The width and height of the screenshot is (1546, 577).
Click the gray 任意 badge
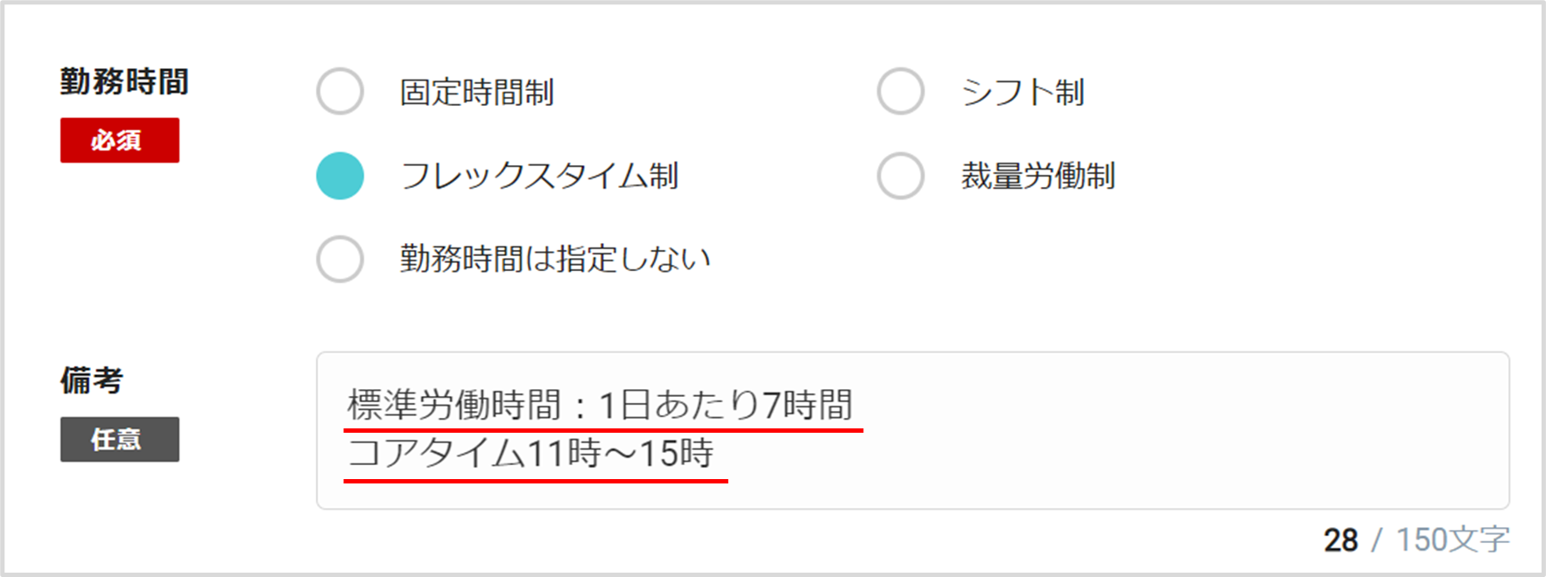pyautogui.click(x=120, y=439)
